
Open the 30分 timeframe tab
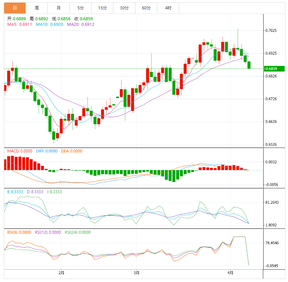(x=124, y=8)
